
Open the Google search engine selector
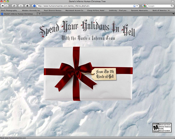click(x=144, y=6)
